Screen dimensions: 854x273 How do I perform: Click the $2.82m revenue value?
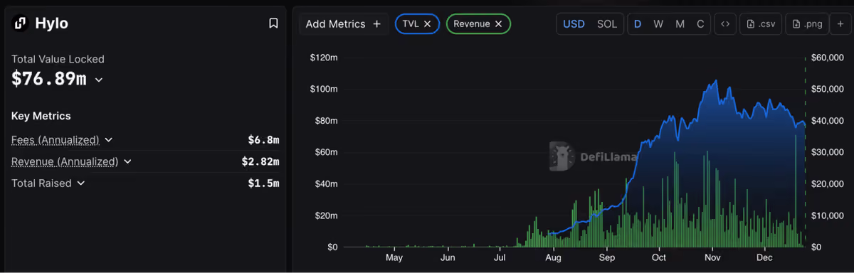pyautogui.click(x=260, y=161)
